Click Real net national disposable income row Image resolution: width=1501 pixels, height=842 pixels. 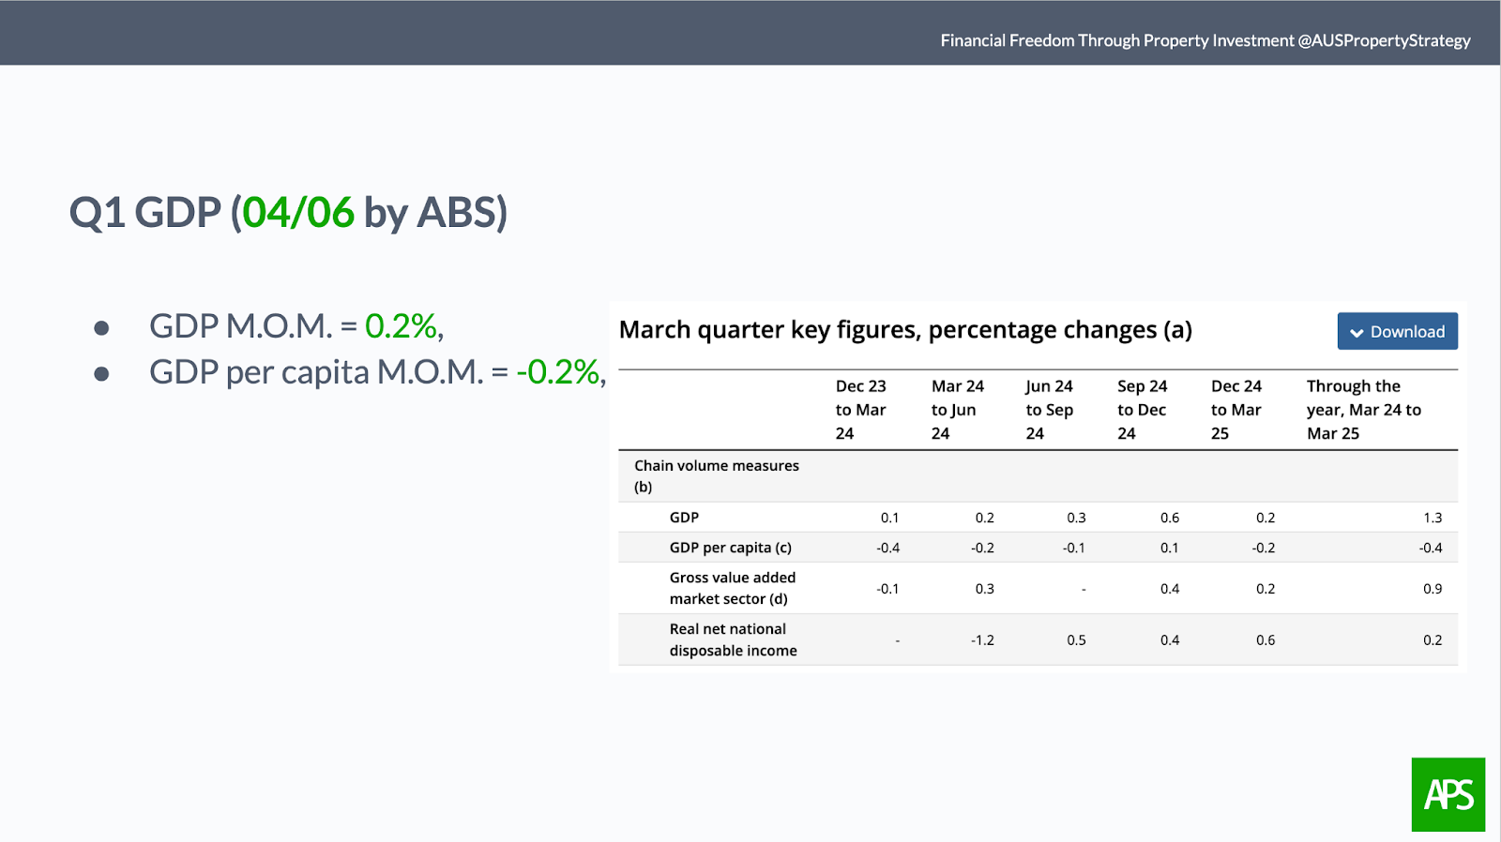[1038, 639]
